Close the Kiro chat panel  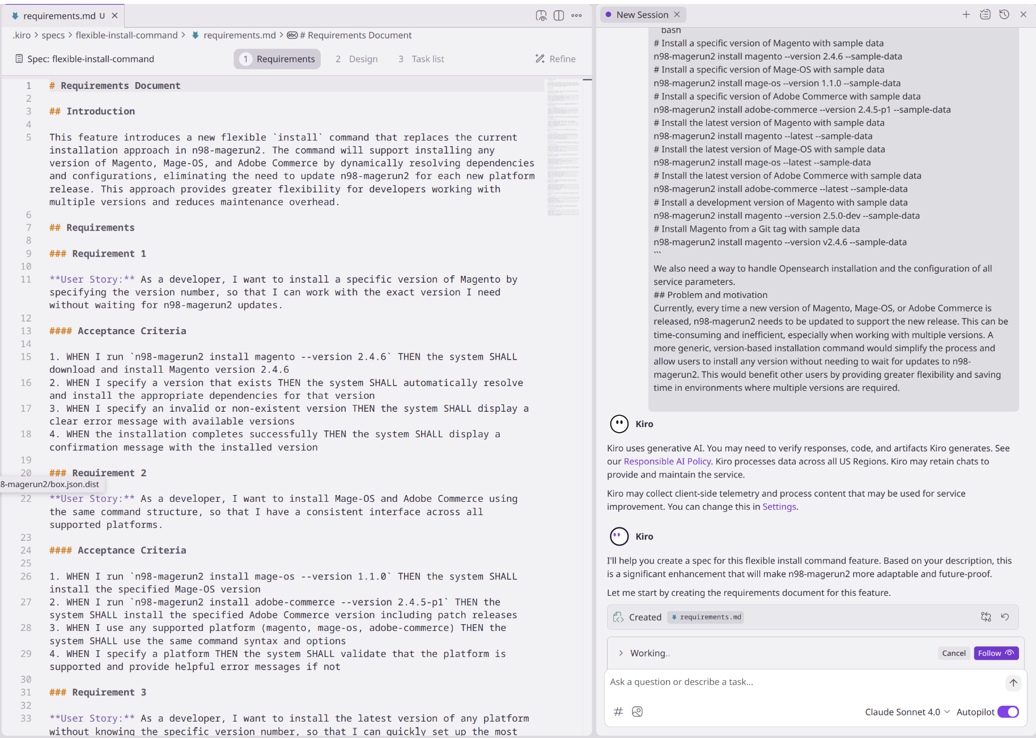click(1024, 15)
